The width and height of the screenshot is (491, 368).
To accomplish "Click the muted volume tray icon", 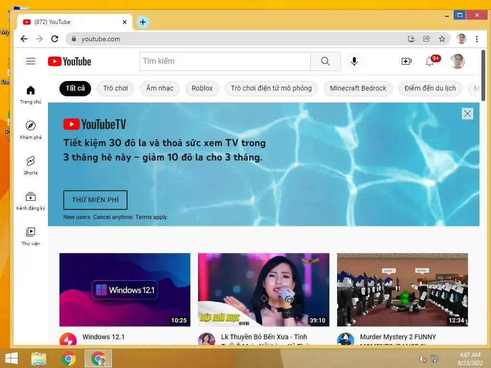I will coord(422,358).
